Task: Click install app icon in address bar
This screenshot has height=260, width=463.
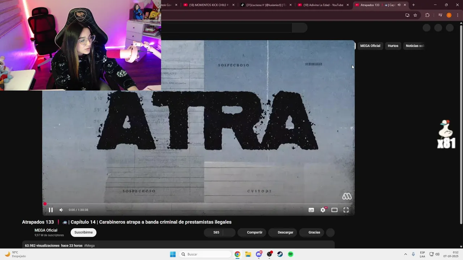Action: [x=407, y=15]
